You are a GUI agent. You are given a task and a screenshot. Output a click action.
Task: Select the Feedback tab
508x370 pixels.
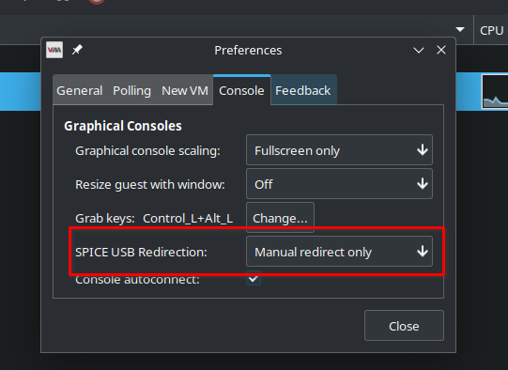[303, 91]
